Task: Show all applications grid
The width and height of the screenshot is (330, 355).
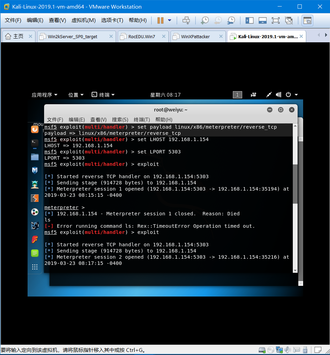Action: point(35,267)
